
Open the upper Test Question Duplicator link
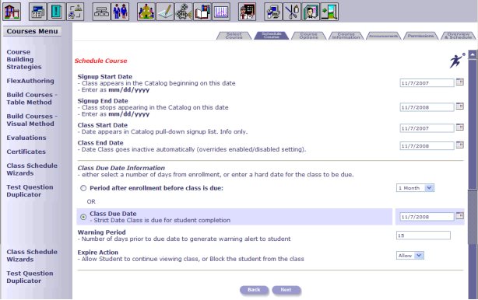(x=30, y=190)
